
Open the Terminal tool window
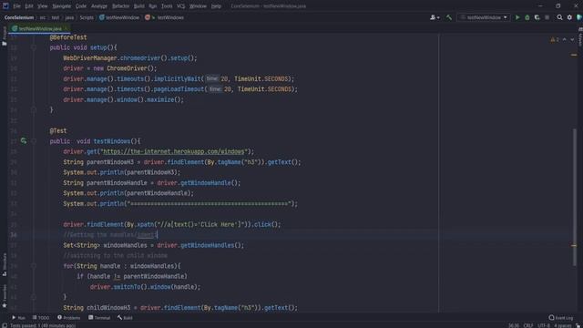[x=99, y=318]
